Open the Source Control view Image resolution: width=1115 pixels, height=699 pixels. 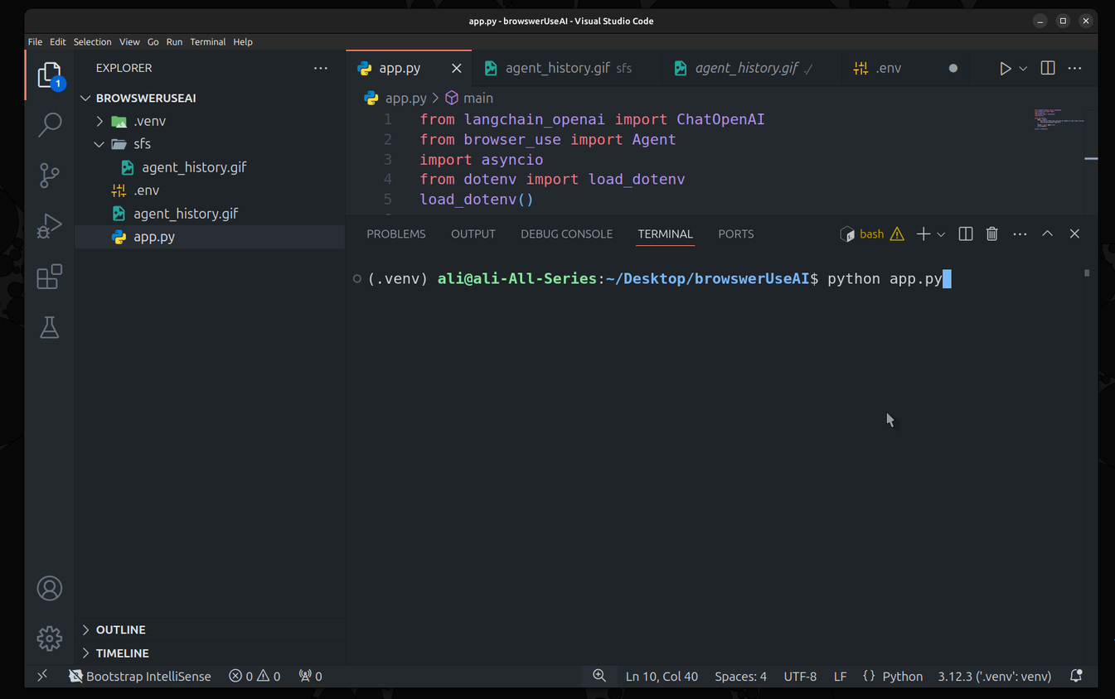pyautogui.click(x=50, y=175)
